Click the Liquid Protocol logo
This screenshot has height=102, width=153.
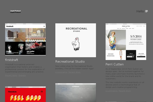click(x=15, y=11)
